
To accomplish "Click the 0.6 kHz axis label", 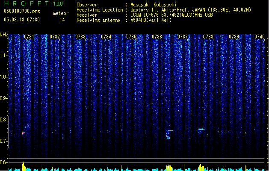I will click(x=3, y=162).
